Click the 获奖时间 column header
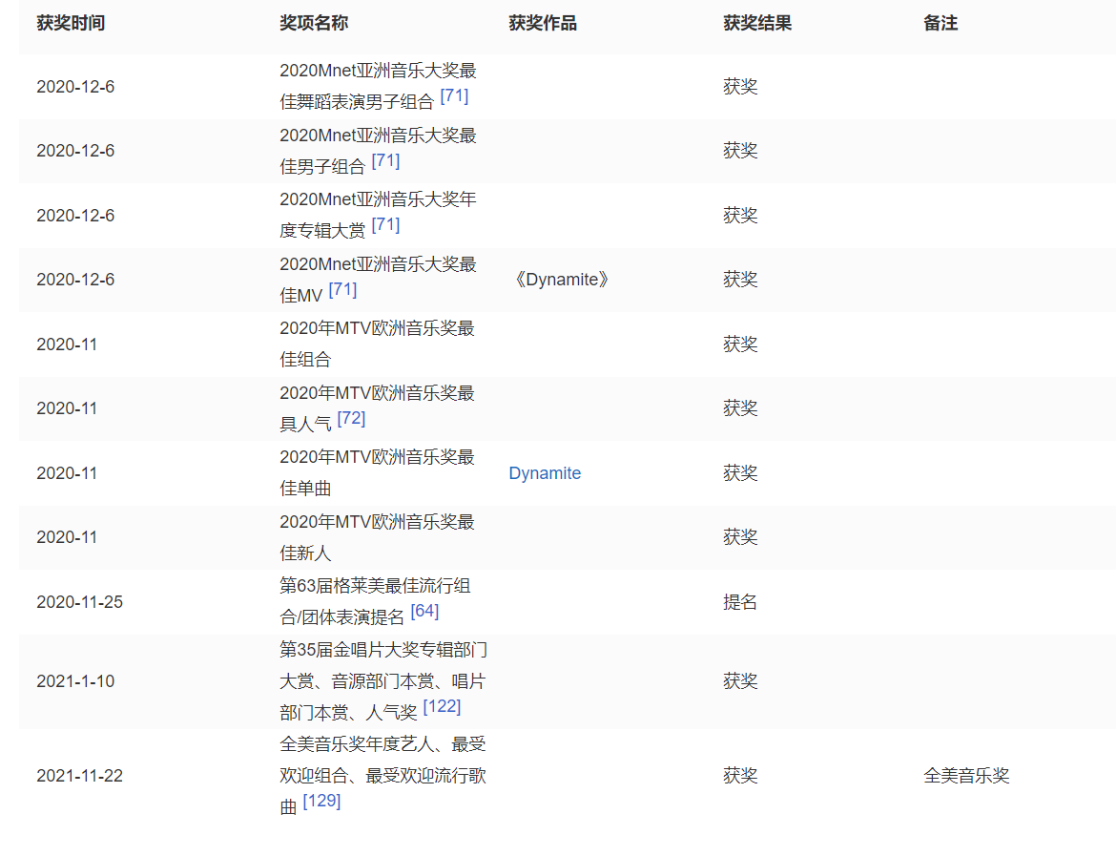Viewport: 1116px width, 856px height. 71,23
